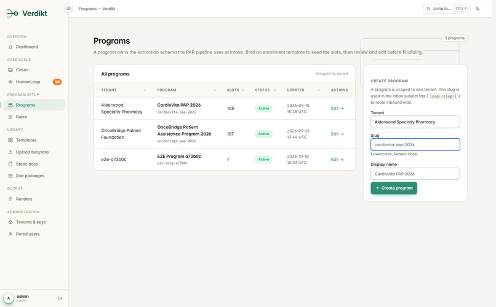The width and height of the screenshot is (496, 307).
Task: Click the 107 slots value
Action: (x=230, y=134)
